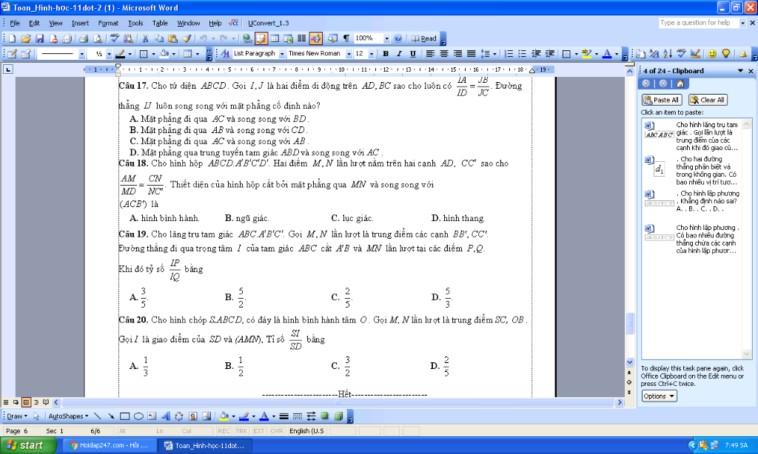Image resolution: width=758 pixels, height=454 pixels.
Task: Click the blue Font Color button in Formatting toolbar
Action: tap(607, 54)
